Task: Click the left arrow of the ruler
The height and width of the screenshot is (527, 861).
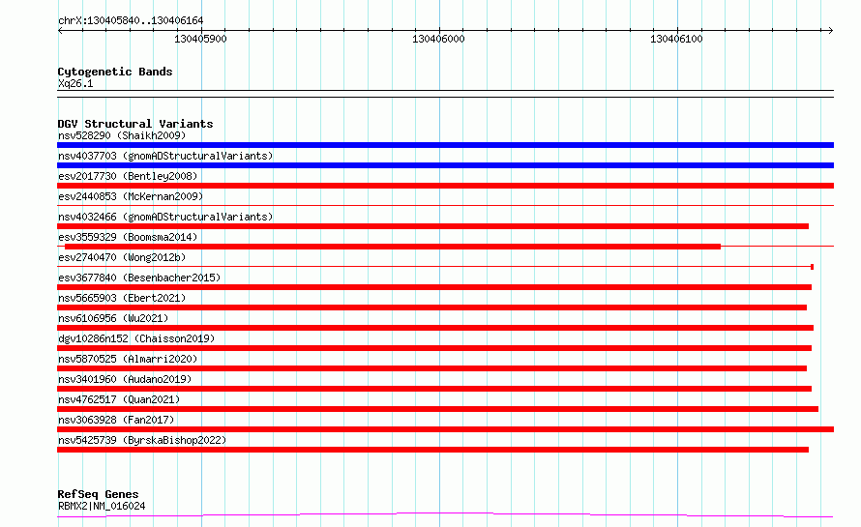Action: click(60, 31)
